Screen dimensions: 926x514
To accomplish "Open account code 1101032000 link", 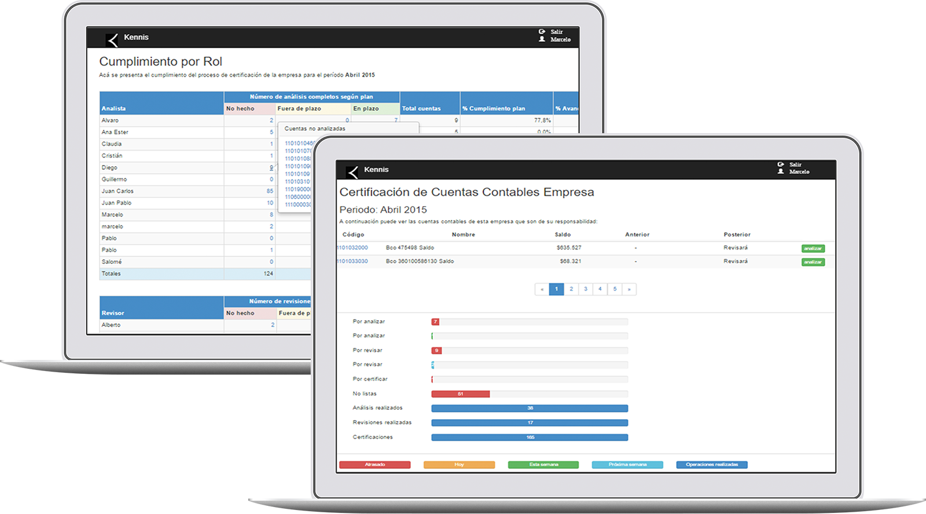I will click(352, 248).
